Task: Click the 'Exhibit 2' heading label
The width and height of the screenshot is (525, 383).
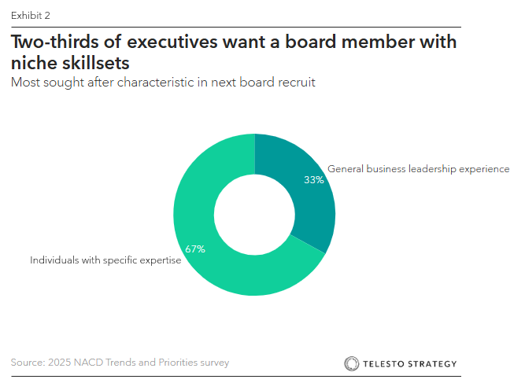Action: point(30,15)
